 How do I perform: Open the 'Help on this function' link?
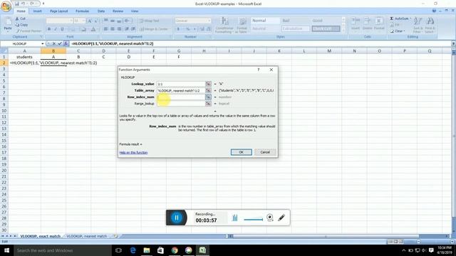[133, 152]
